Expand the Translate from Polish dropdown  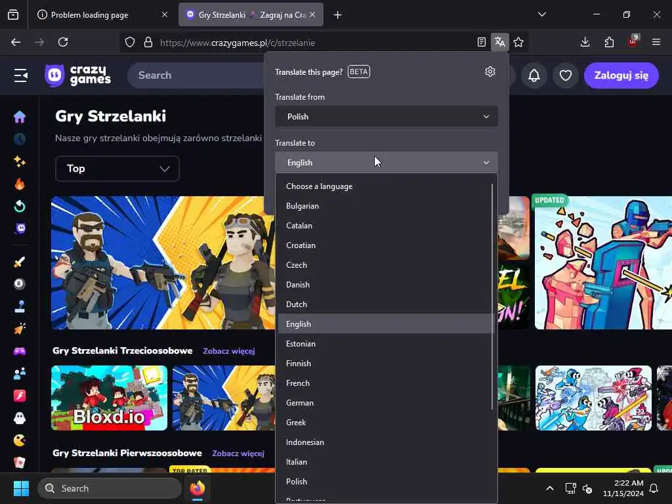click(x=386, y=117)
